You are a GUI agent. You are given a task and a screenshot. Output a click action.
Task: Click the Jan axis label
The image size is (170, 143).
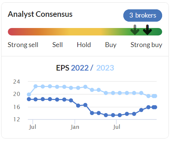(x=75, y=127)
